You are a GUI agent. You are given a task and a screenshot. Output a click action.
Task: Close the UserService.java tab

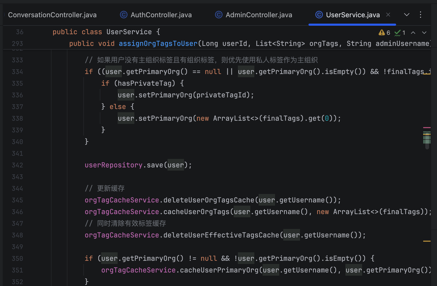coord(388,15)
